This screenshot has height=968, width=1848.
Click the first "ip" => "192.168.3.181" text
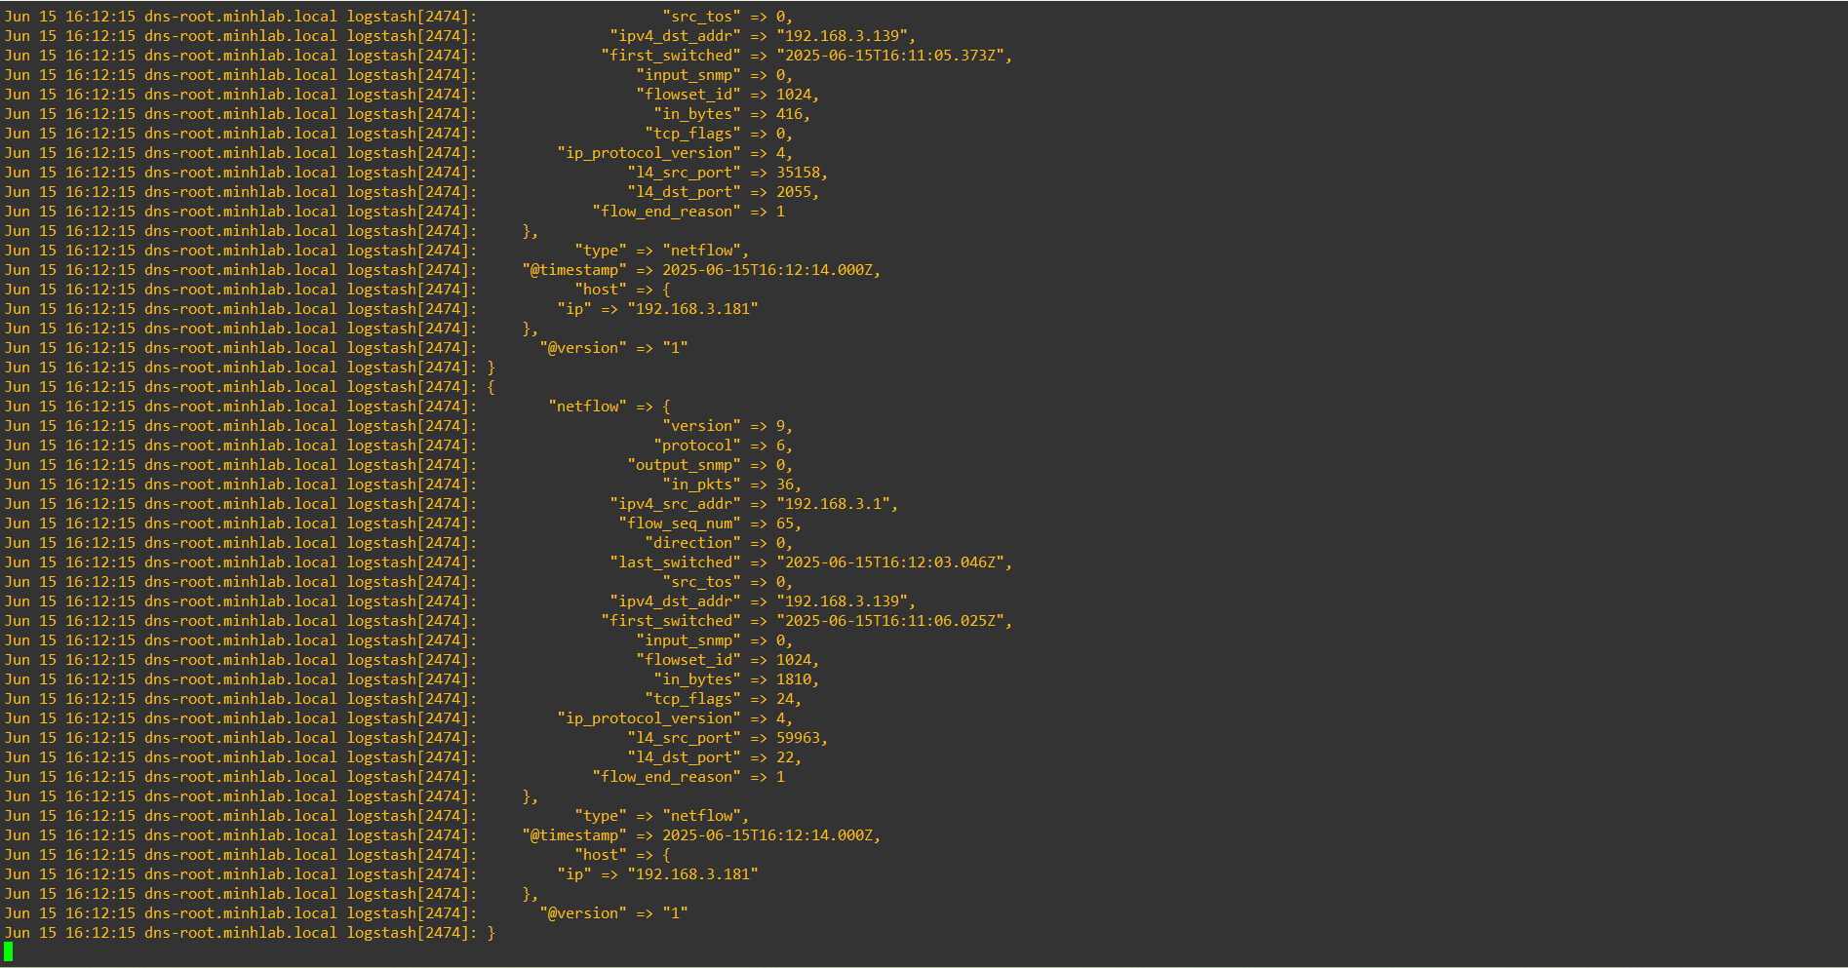pyautogui.click(x=657, y=309)
